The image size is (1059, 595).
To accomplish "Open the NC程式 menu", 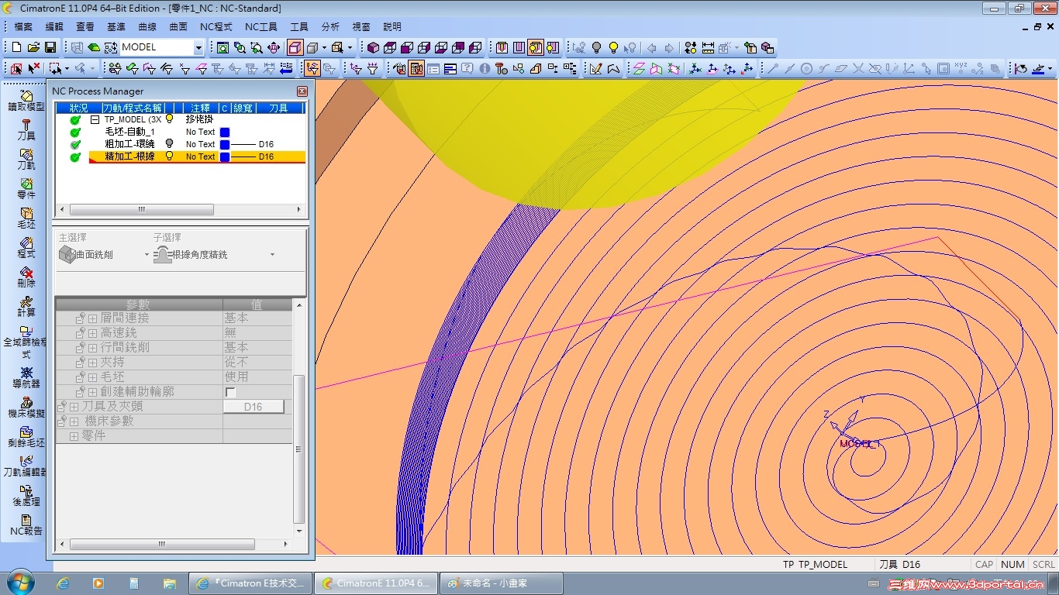I will [216, 27].
